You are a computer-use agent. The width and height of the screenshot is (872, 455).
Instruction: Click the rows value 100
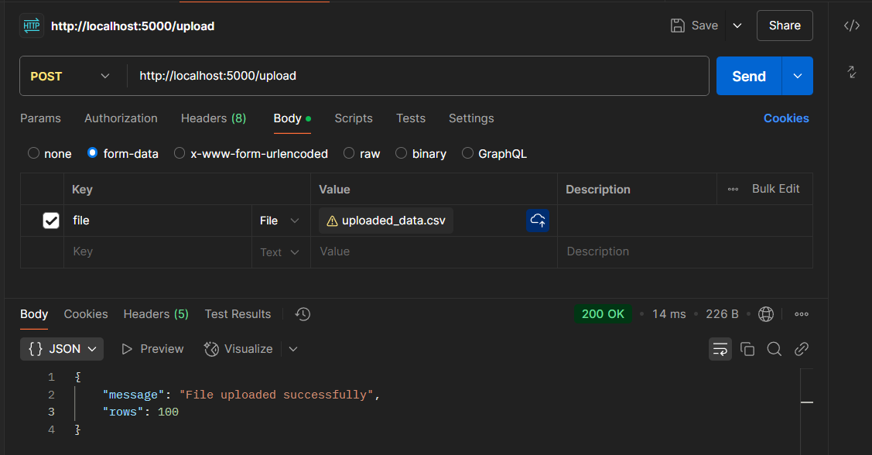click(x=168, y=412)
